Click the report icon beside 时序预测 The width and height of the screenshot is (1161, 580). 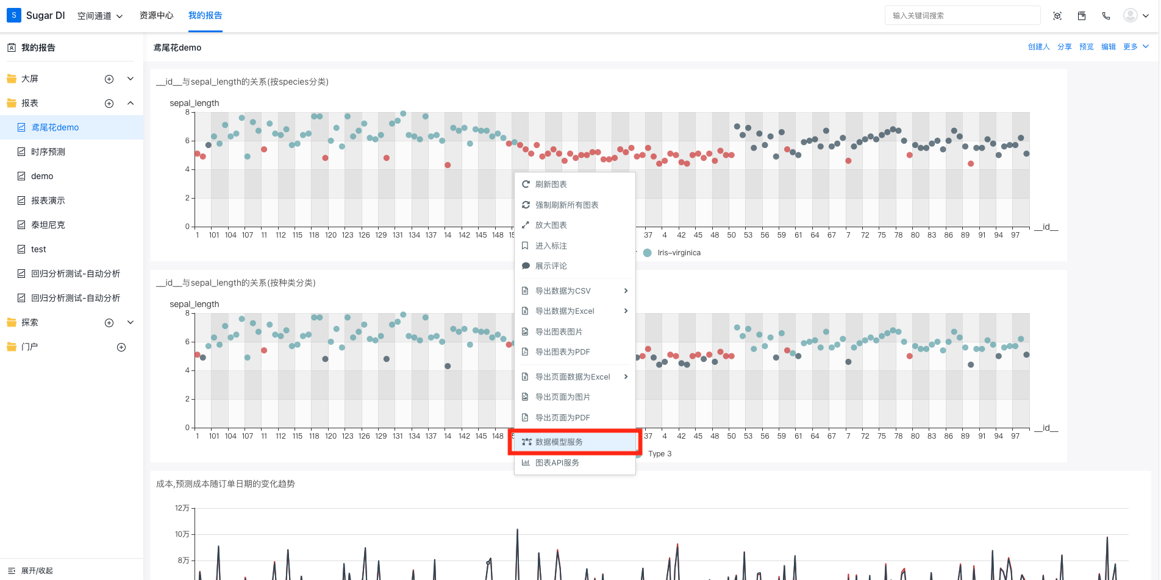tap(21, 152)
